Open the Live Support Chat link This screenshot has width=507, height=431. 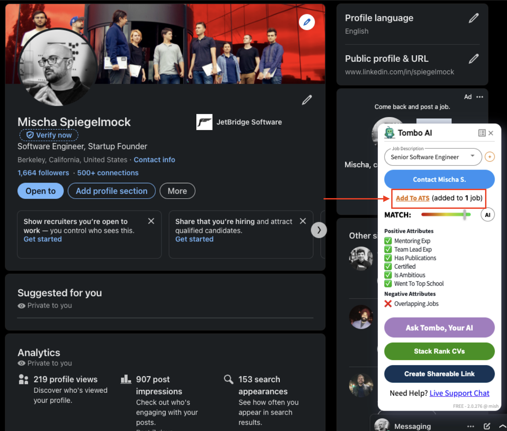coord(459,393)
